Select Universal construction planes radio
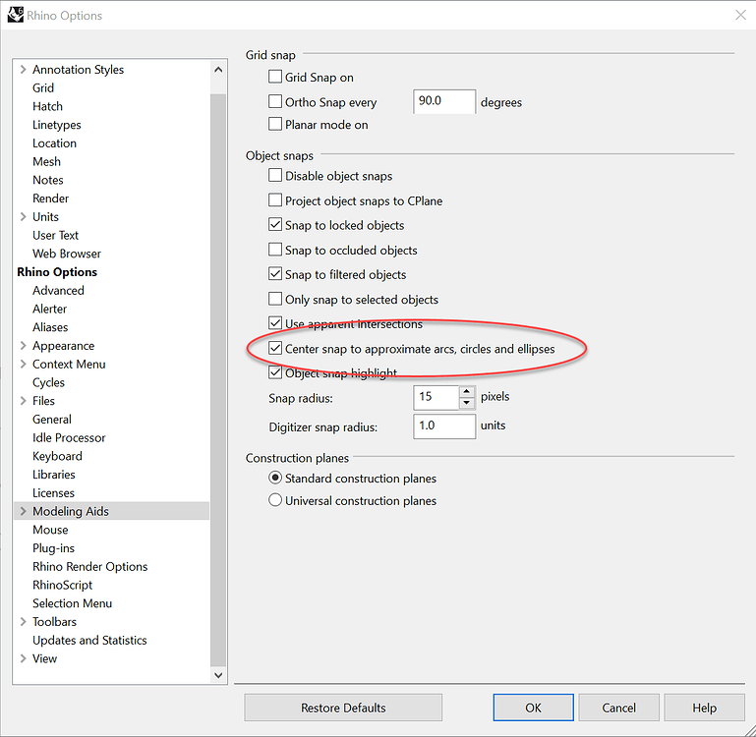The height and width of the screenshot is (737, 756). 275,500
